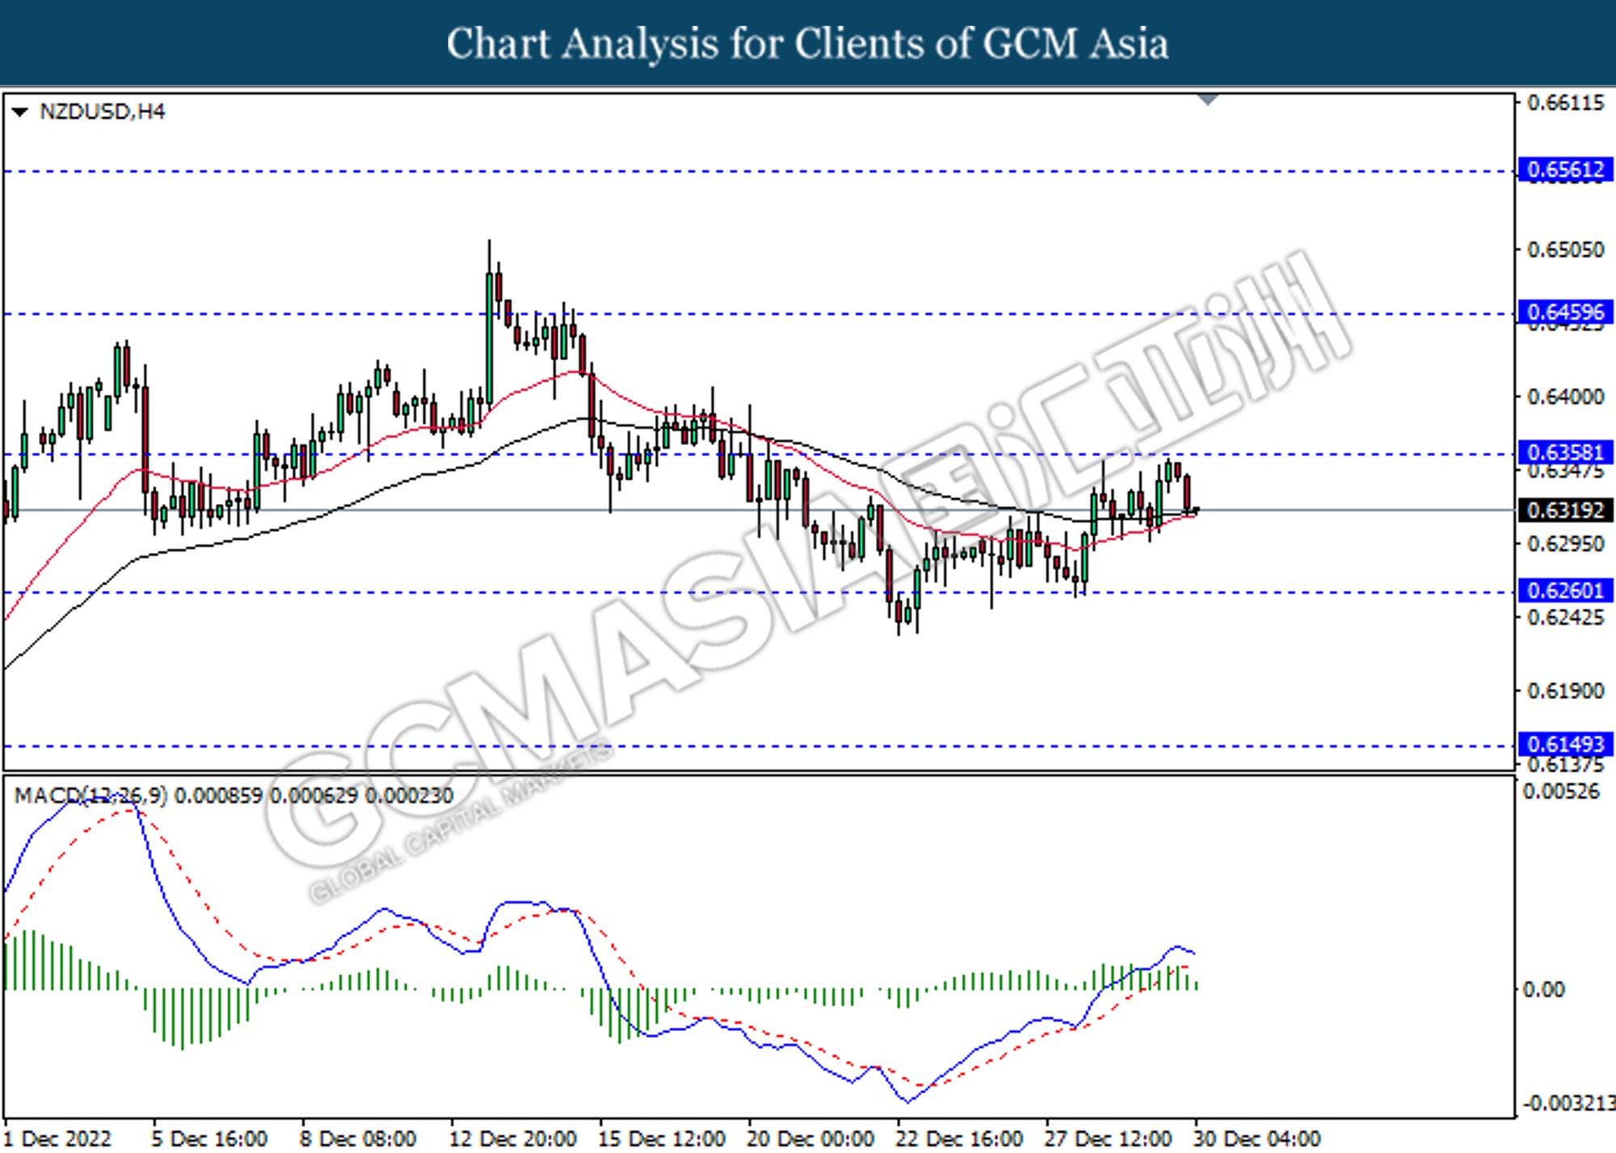Click the MACD scale value 0.00526
Viewport: 1616px width, 1153px height.
pos(1561,792)
